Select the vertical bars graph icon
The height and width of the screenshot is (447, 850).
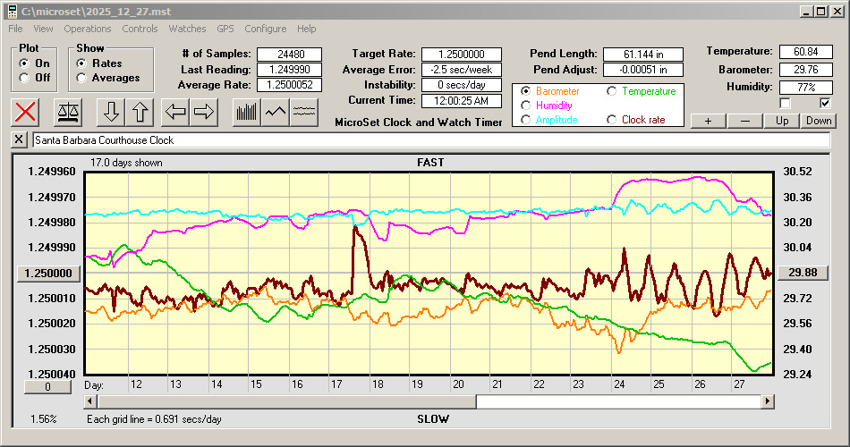[x=246, y=112]
